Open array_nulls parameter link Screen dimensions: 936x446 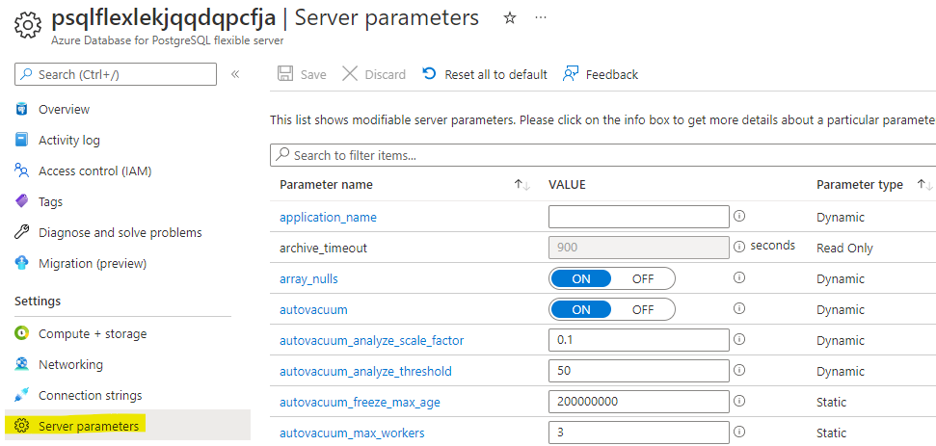(x=308, y=278)
